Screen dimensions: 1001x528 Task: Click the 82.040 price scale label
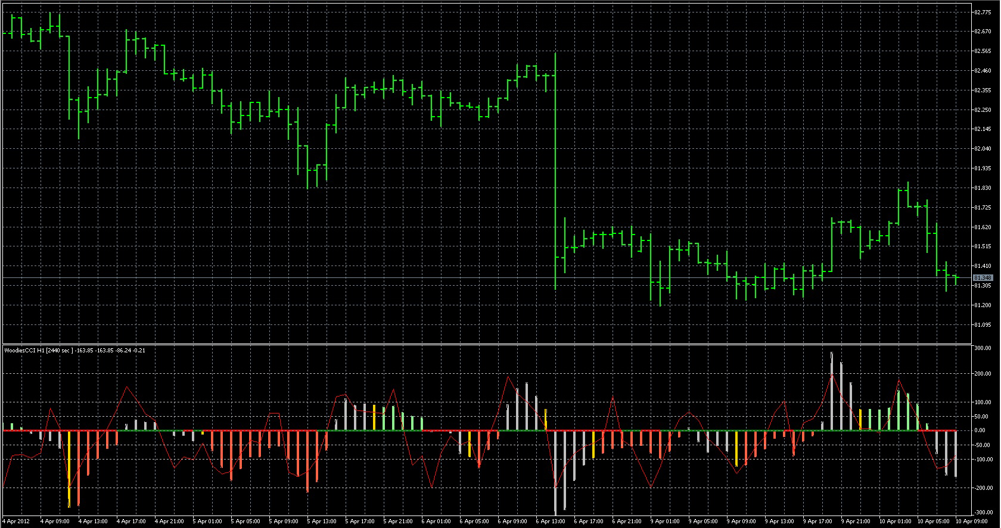983,149
